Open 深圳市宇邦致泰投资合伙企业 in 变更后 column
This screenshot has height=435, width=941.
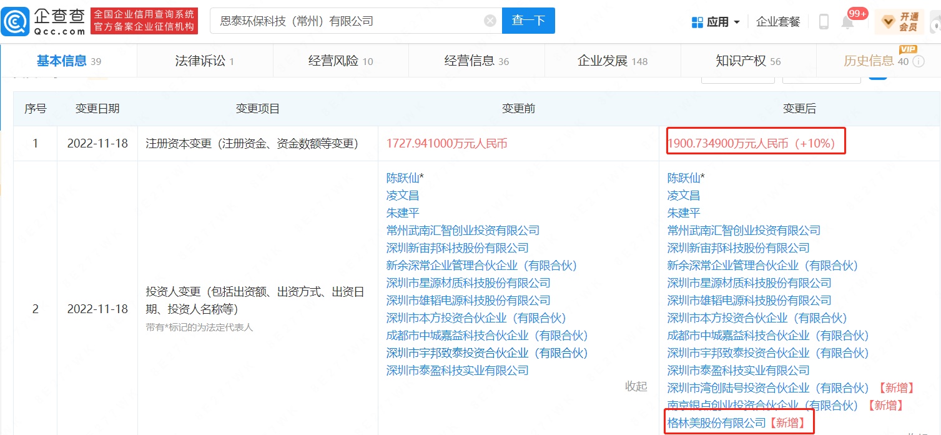tap(768, 353)
